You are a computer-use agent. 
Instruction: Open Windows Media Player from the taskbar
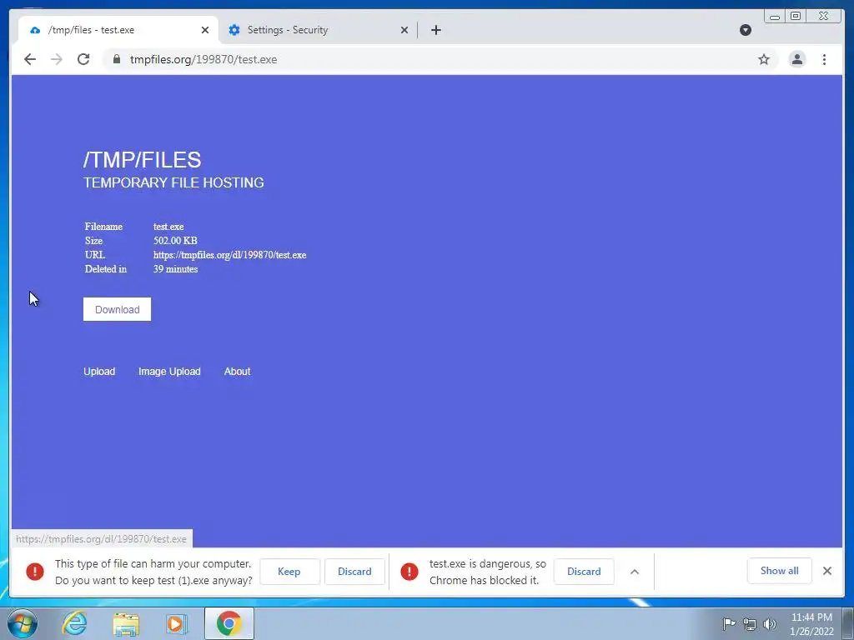tap(176, 623)
